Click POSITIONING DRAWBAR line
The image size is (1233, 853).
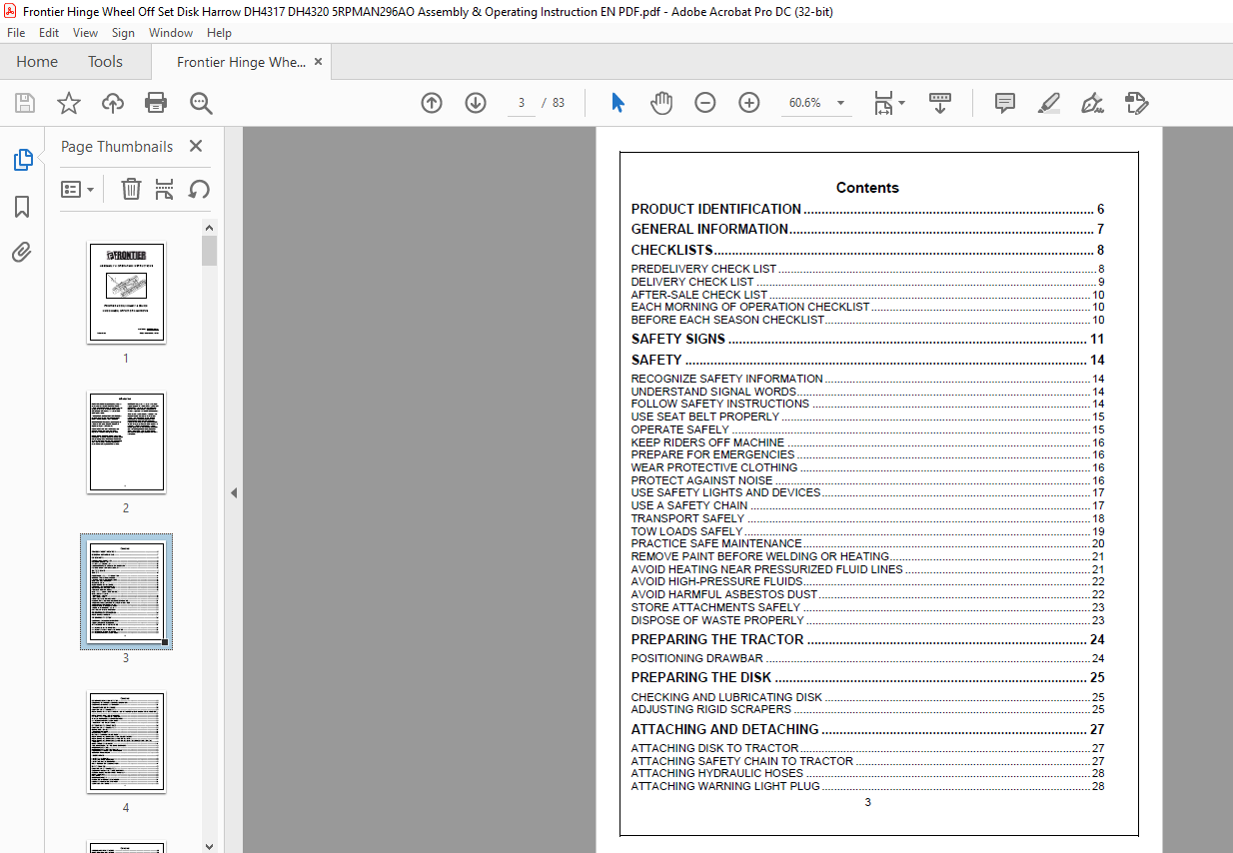(867, 659)
